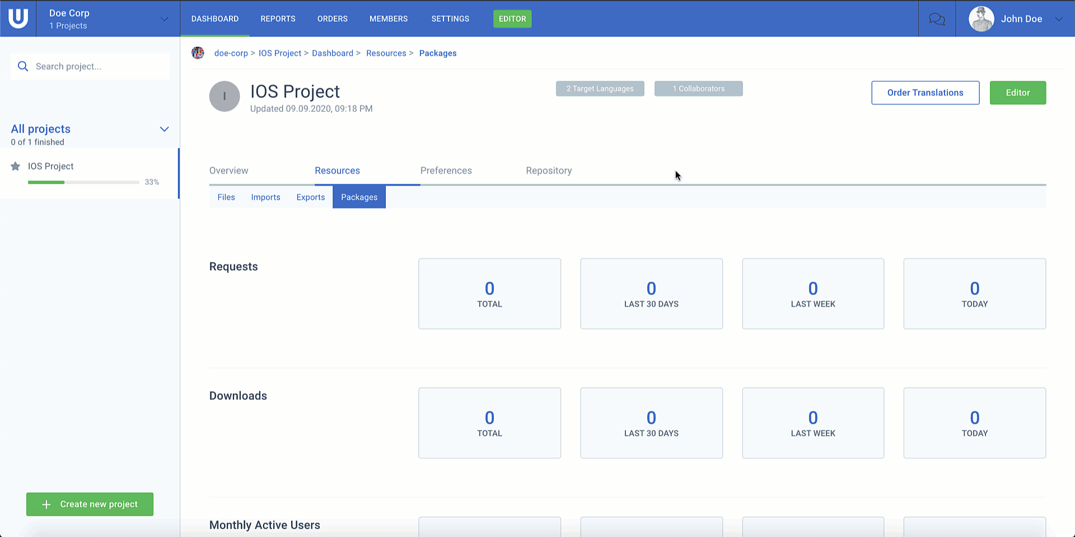Open the MEMBERS page
The image size is (1075, 537).
(x=389, y=19)
